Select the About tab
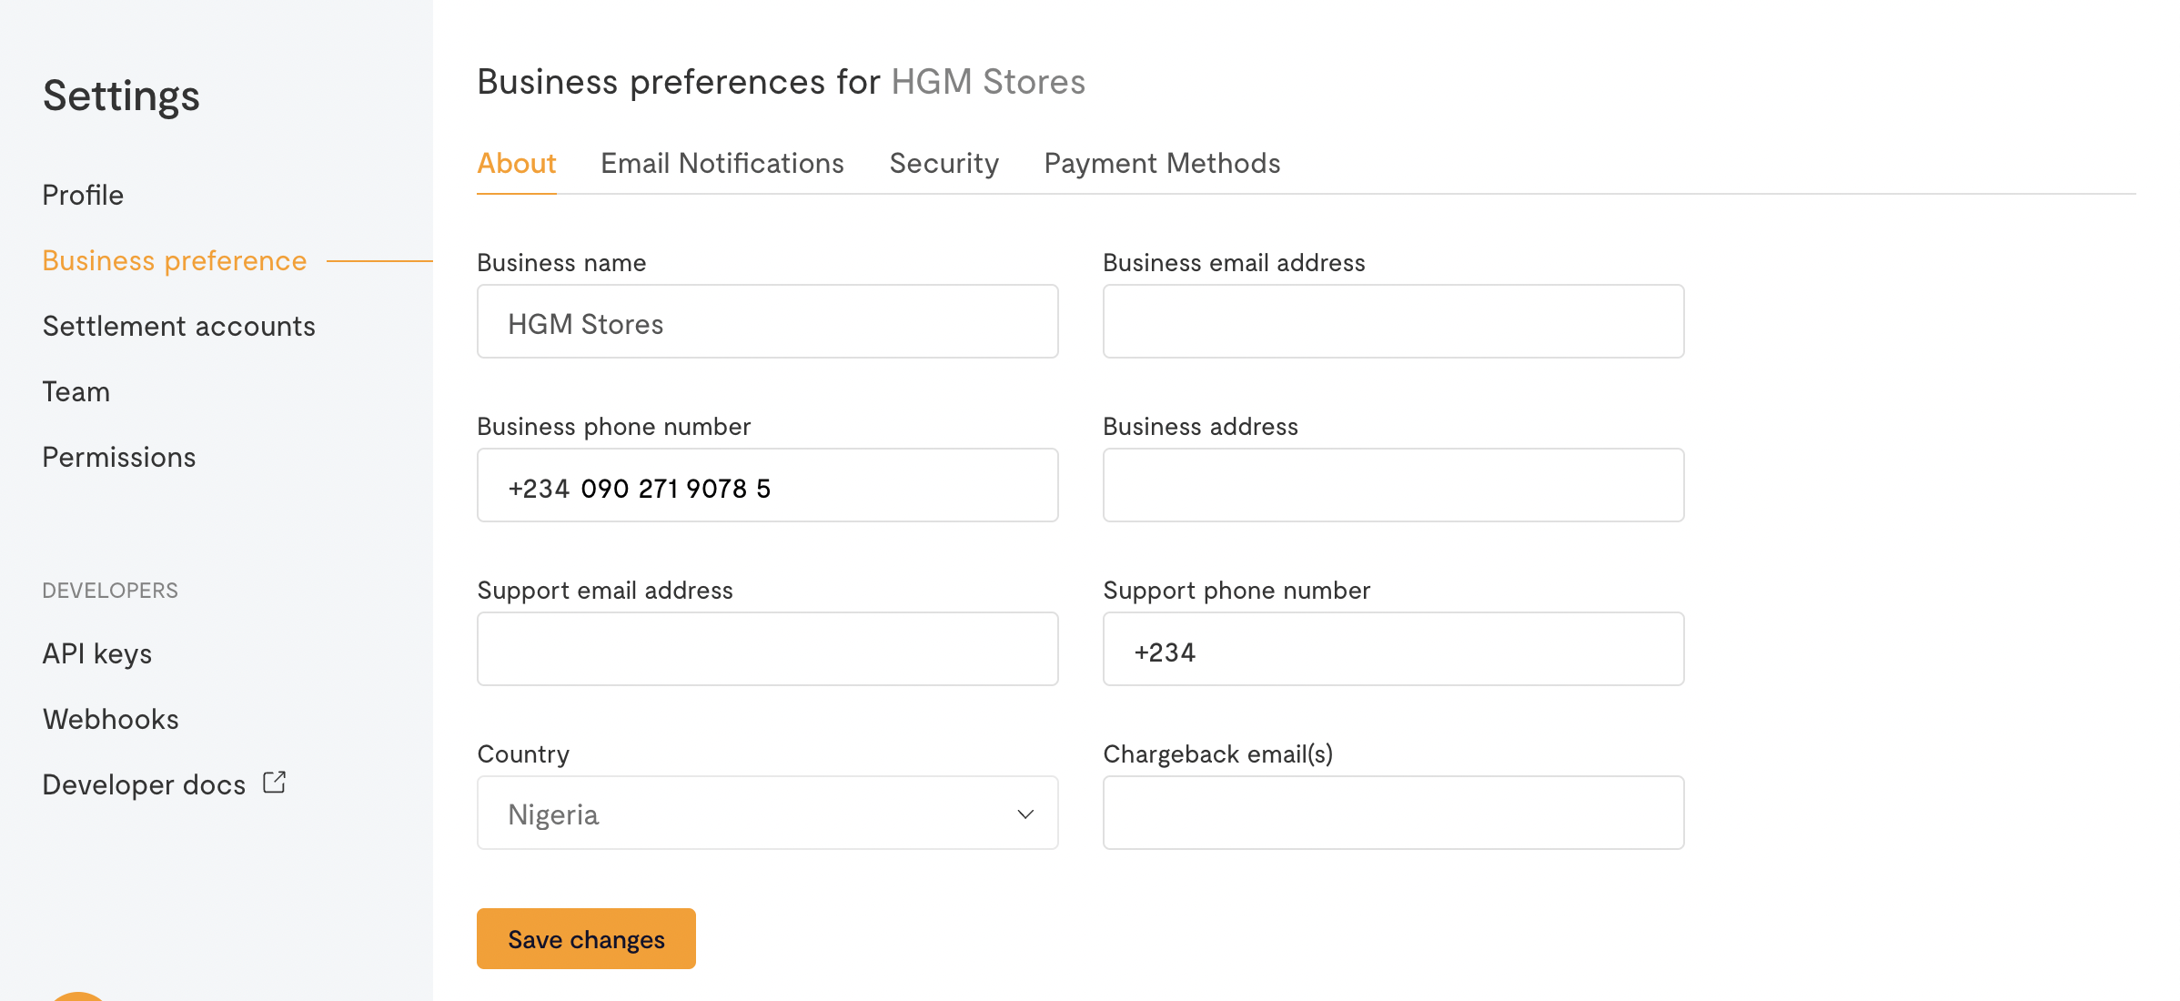The height and width of the screenshot is (1001, 2180). pyautogui.click(x=516, y=163)
